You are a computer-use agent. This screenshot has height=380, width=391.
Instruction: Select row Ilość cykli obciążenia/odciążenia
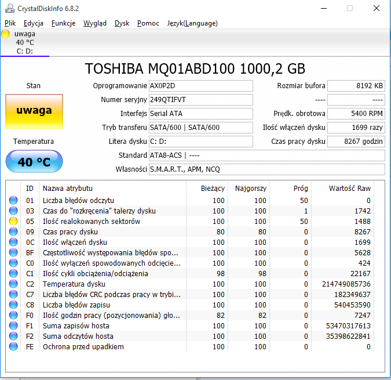point(189,273)
